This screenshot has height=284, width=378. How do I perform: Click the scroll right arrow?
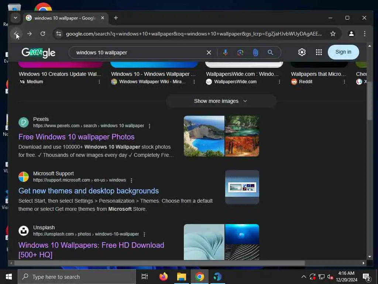coord(364,263)
